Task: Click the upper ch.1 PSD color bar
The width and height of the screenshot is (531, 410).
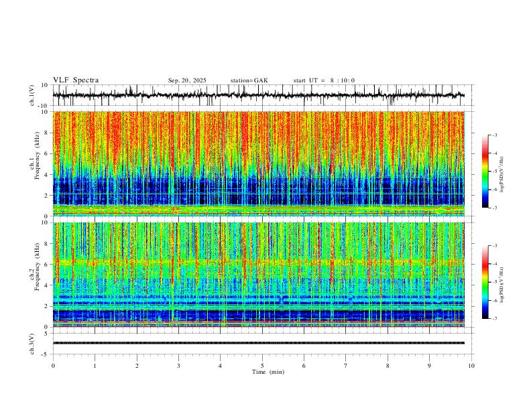Action: click(485, 172)
